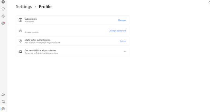Select the Subscription row text
The height and width of the screenshot is (112, 210).
click(31, 19)
